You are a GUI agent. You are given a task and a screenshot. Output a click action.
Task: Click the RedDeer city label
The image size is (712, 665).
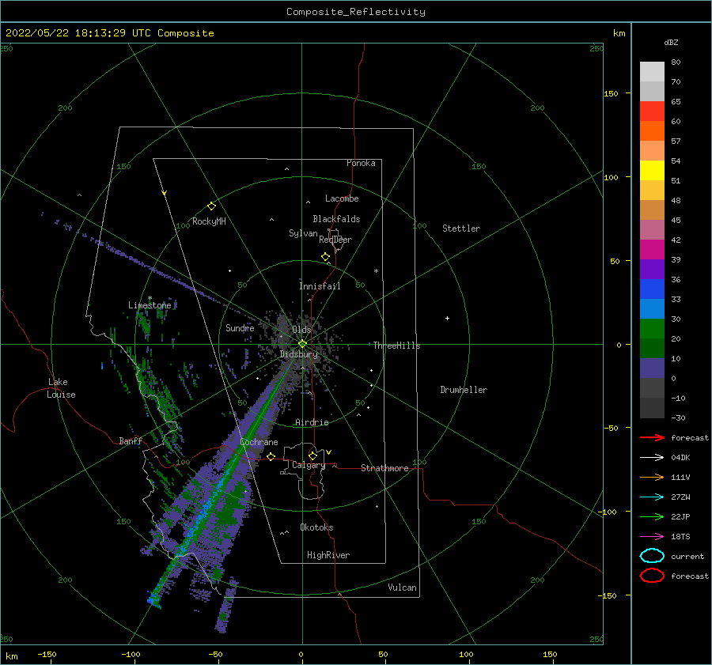[x=335, y=240]
